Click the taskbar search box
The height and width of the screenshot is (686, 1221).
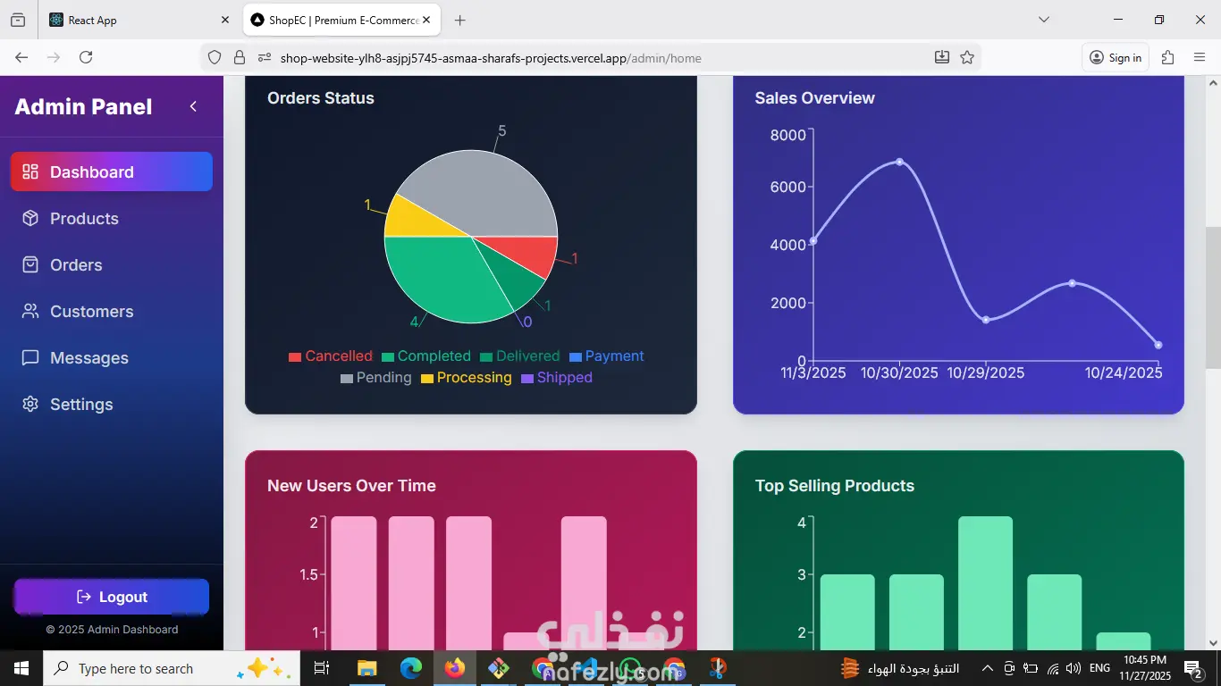pos(170,668)
